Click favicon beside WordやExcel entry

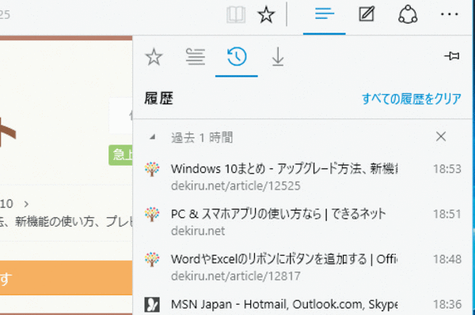(x=152, y=260)
